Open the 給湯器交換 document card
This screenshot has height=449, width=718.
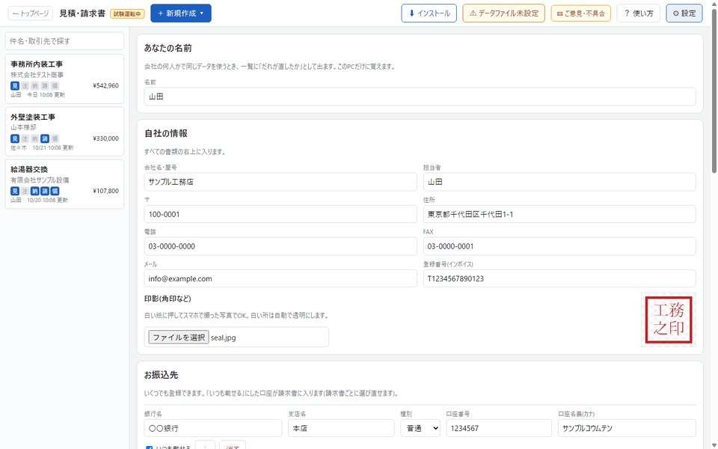click(64, 184)
